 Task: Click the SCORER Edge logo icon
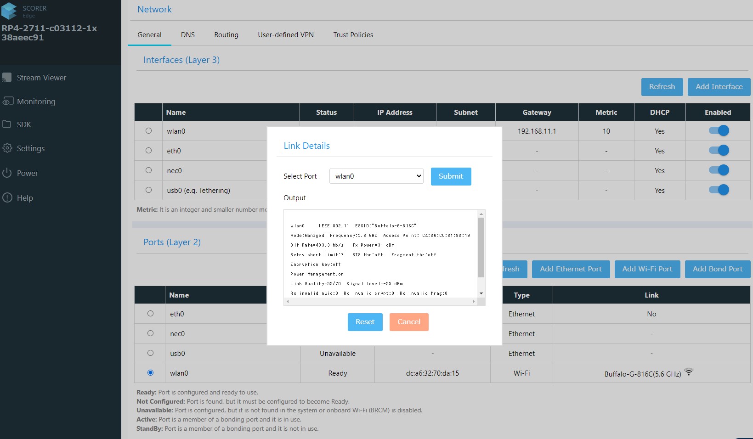click(9, 11)
